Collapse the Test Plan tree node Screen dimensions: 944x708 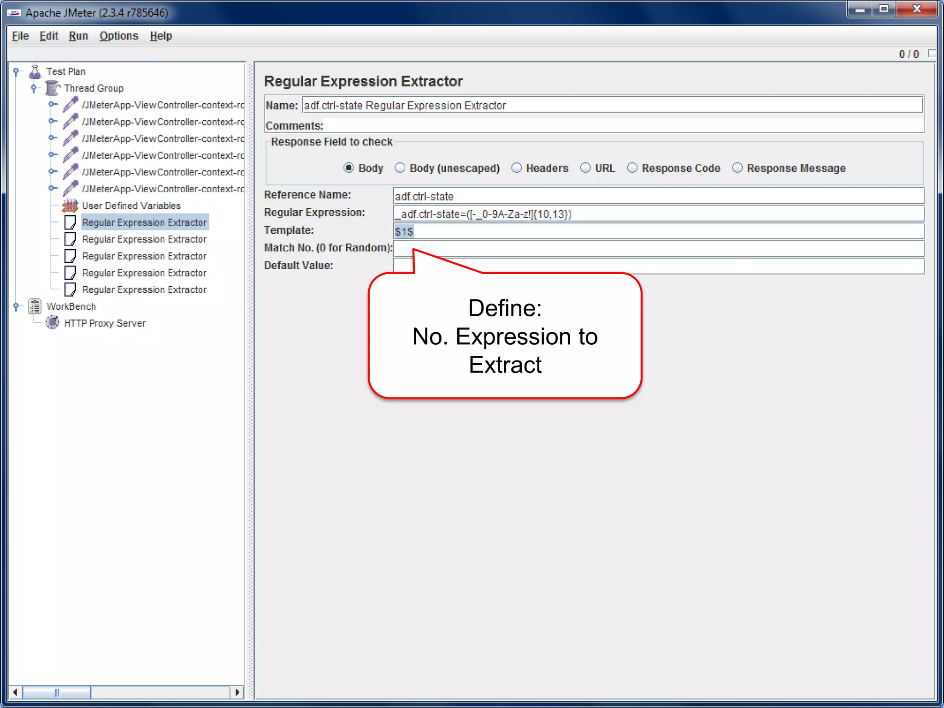[16, 71]
